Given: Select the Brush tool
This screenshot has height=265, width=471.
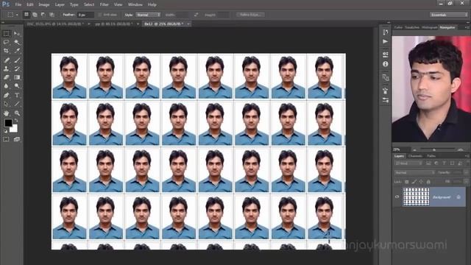Looking at the screenshot, I should point(17,60).
